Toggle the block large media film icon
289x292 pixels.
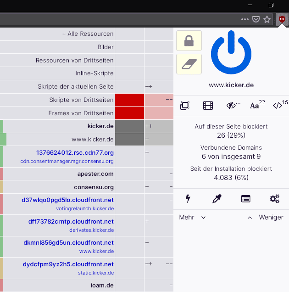coord(208,106)
